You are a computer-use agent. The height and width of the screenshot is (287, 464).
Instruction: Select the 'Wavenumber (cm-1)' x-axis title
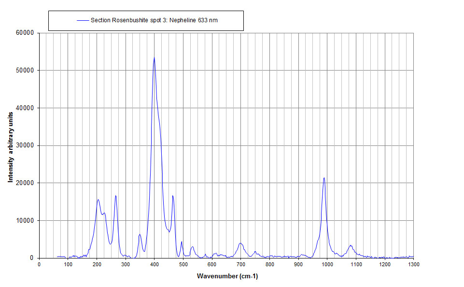click(x=227, y=276)
